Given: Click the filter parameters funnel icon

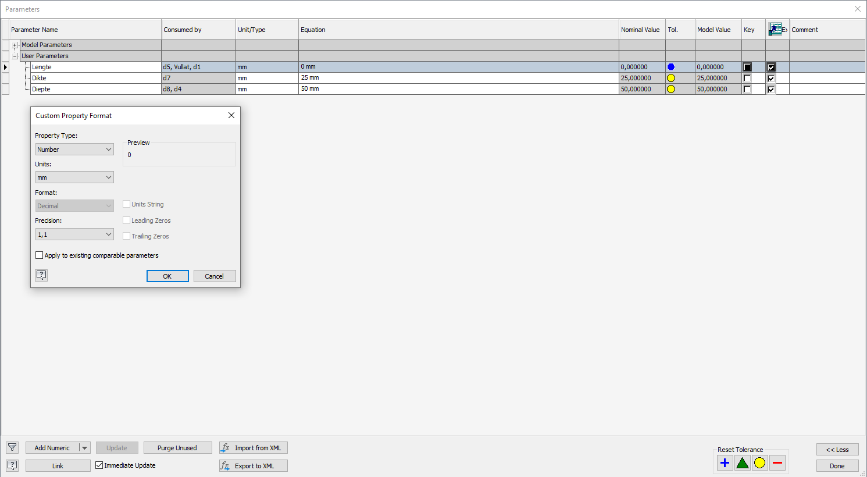Looking at the screenshot, I should [12, 447].
